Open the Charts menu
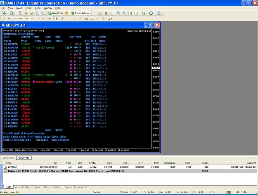Viewport: 258px width, 195px height. tap(28, 8)
